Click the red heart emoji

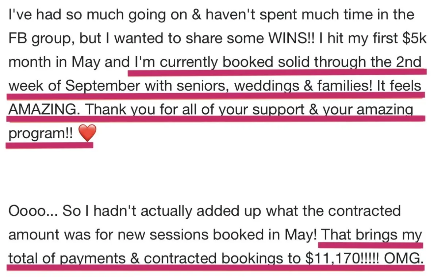point(87,134)
